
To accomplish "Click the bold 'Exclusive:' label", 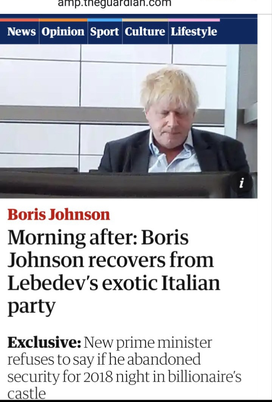I will (44, 343).
